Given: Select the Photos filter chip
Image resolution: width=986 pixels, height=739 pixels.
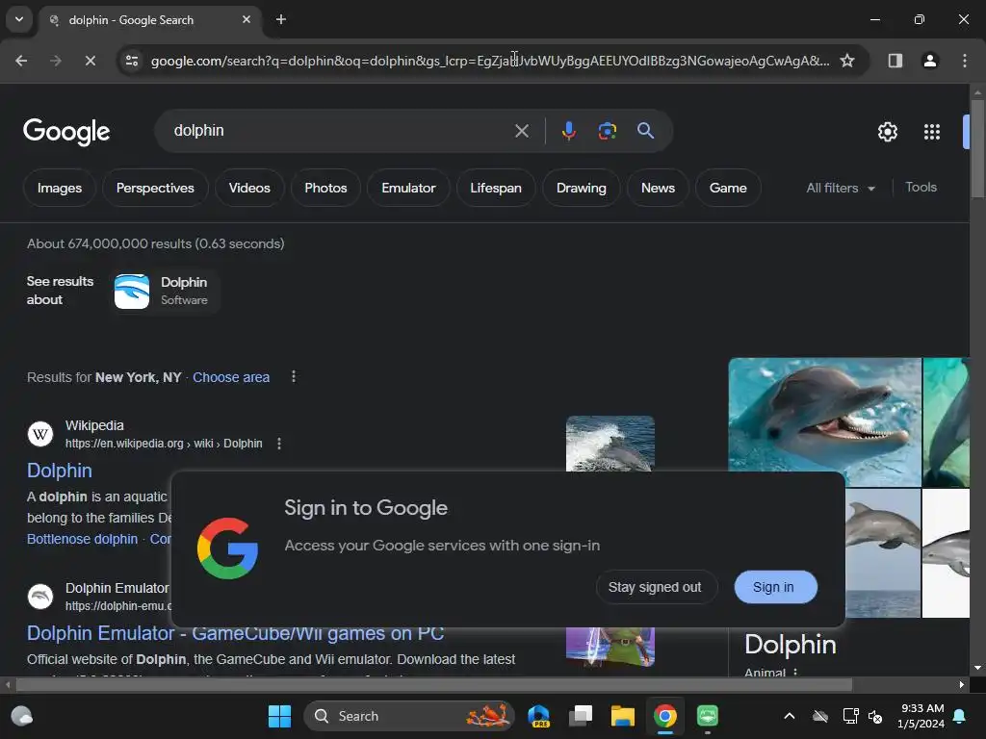Looking at the screenshot, I should click(x=325, y=188).
